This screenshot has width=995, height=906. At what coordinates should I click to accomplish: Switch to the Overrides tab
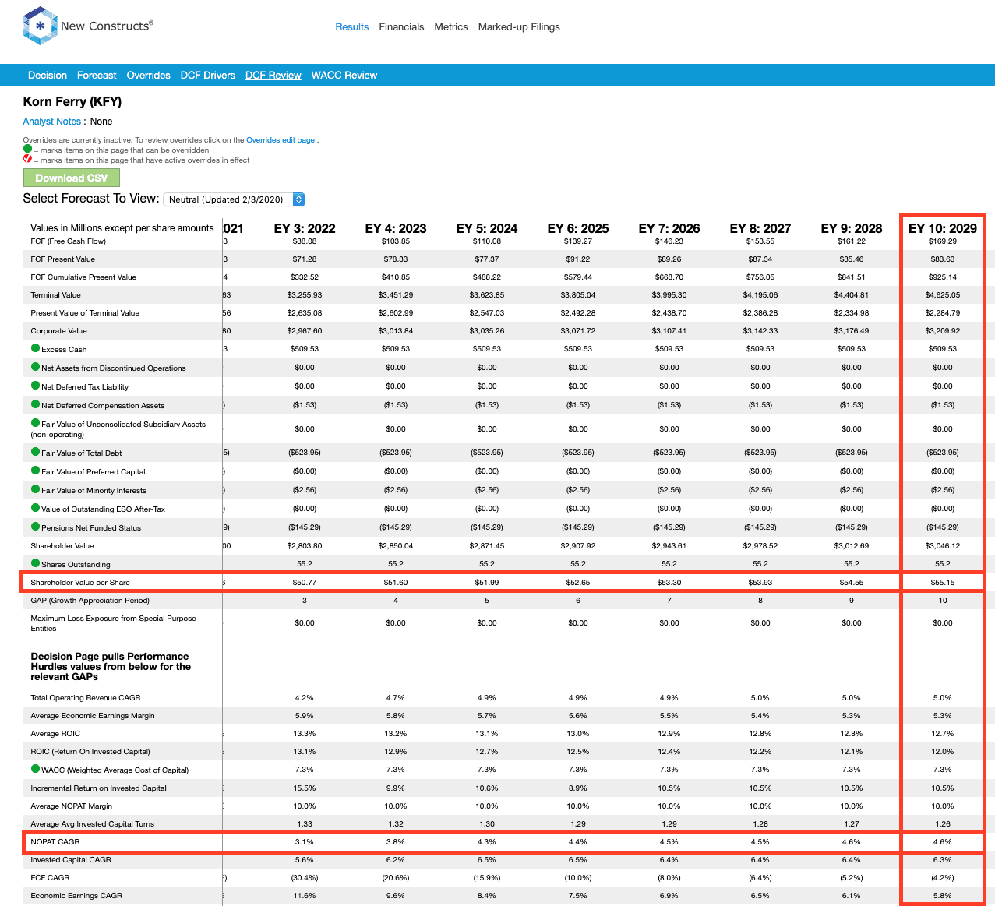click(149, 76)
